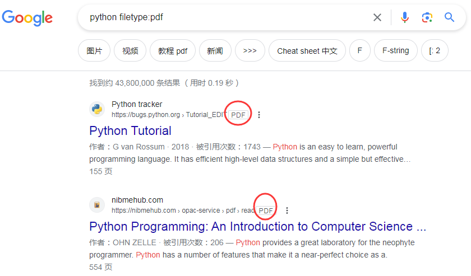Click the blue magnifier search icon
Image resolution: width=471 pixels, height=276 pixels.
pyautogui.click(x=449, y=17)
